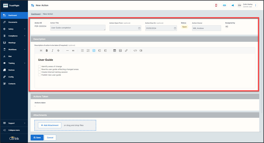The width and height of the screenshot is (264, 143).
Task: Open Documents from the sidebar
Action: click(x=13, y=22)
